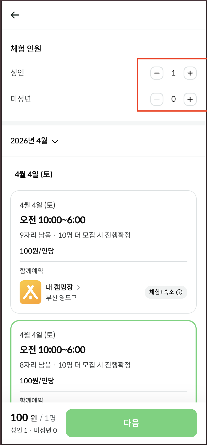Image resolution: width=207 pixels, height=445 pixels.
Task: Decrease adult count with minus button
Action: [x=157, y=73]
